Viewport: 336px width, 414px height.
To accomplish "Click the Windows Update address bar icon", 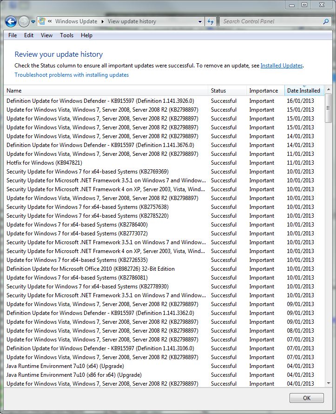I will (42, 21).
